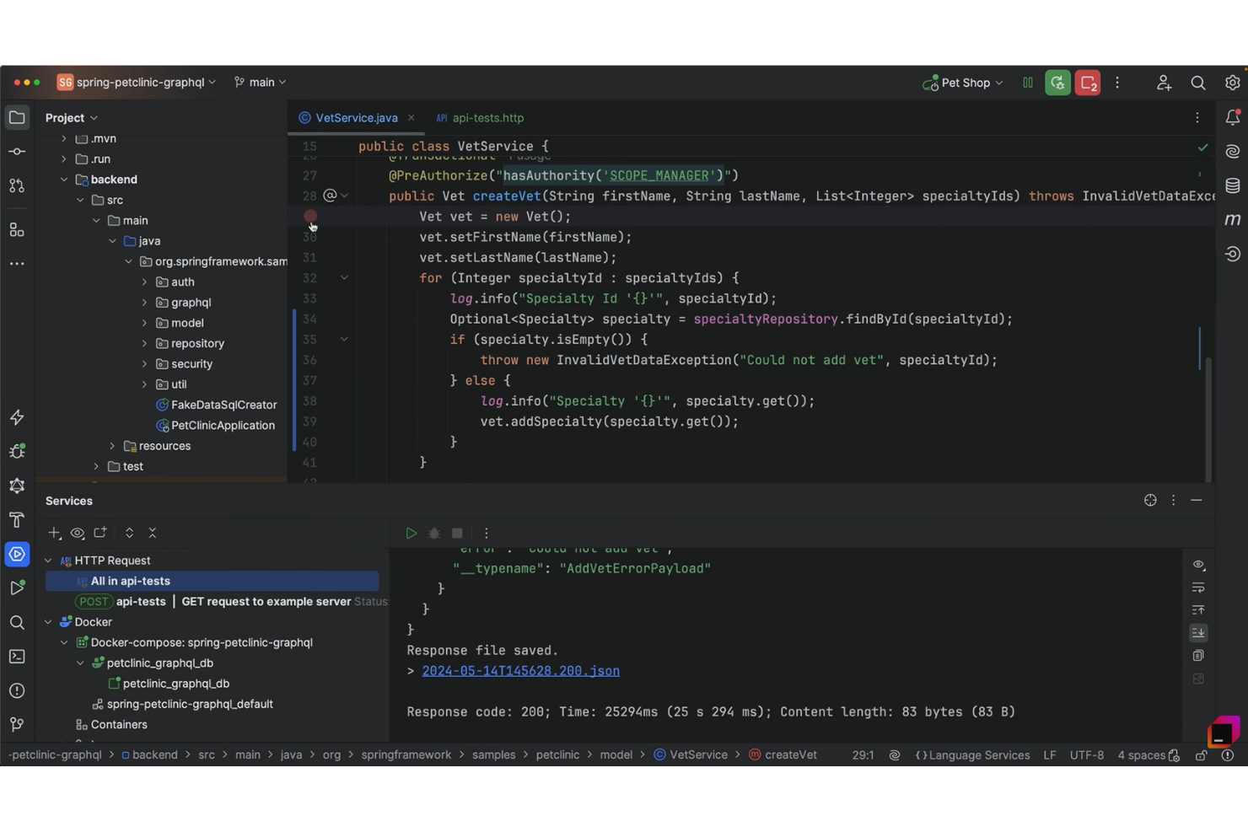The width and height of the screenshot is (1248, 832).
Task: Click the Language Services status widget
Action: coord(971,755)
